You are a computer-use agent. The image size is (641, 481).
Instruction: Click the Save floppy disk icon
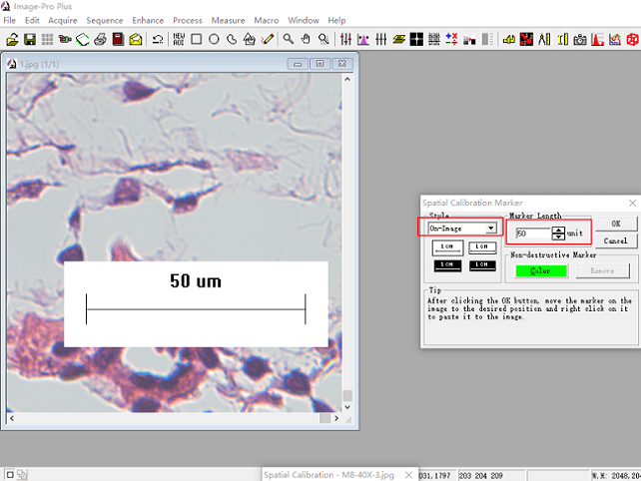(30, 40)
